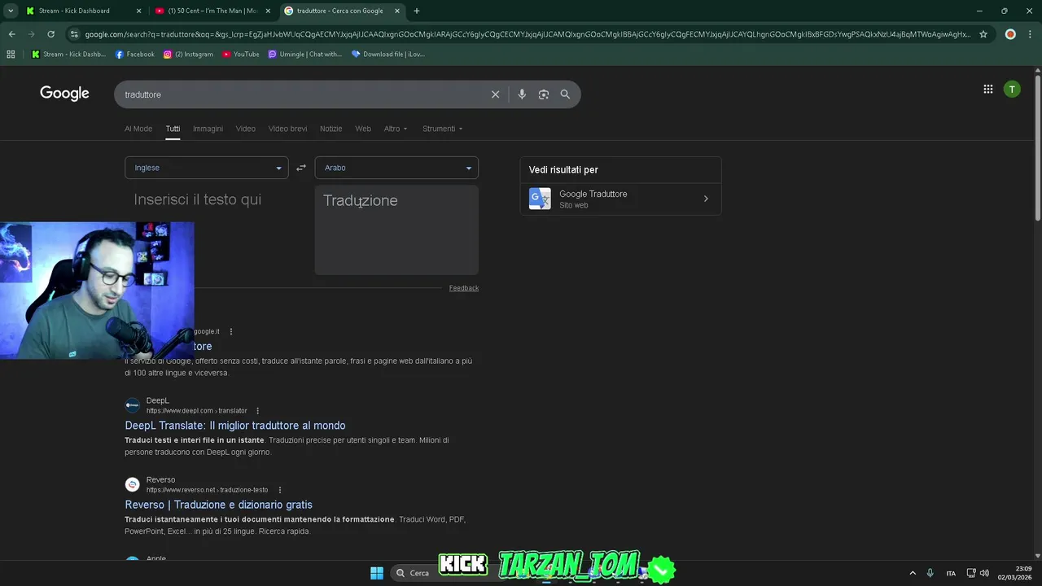
Task: Open a new browser tab
Action: (x=417, y=11)
